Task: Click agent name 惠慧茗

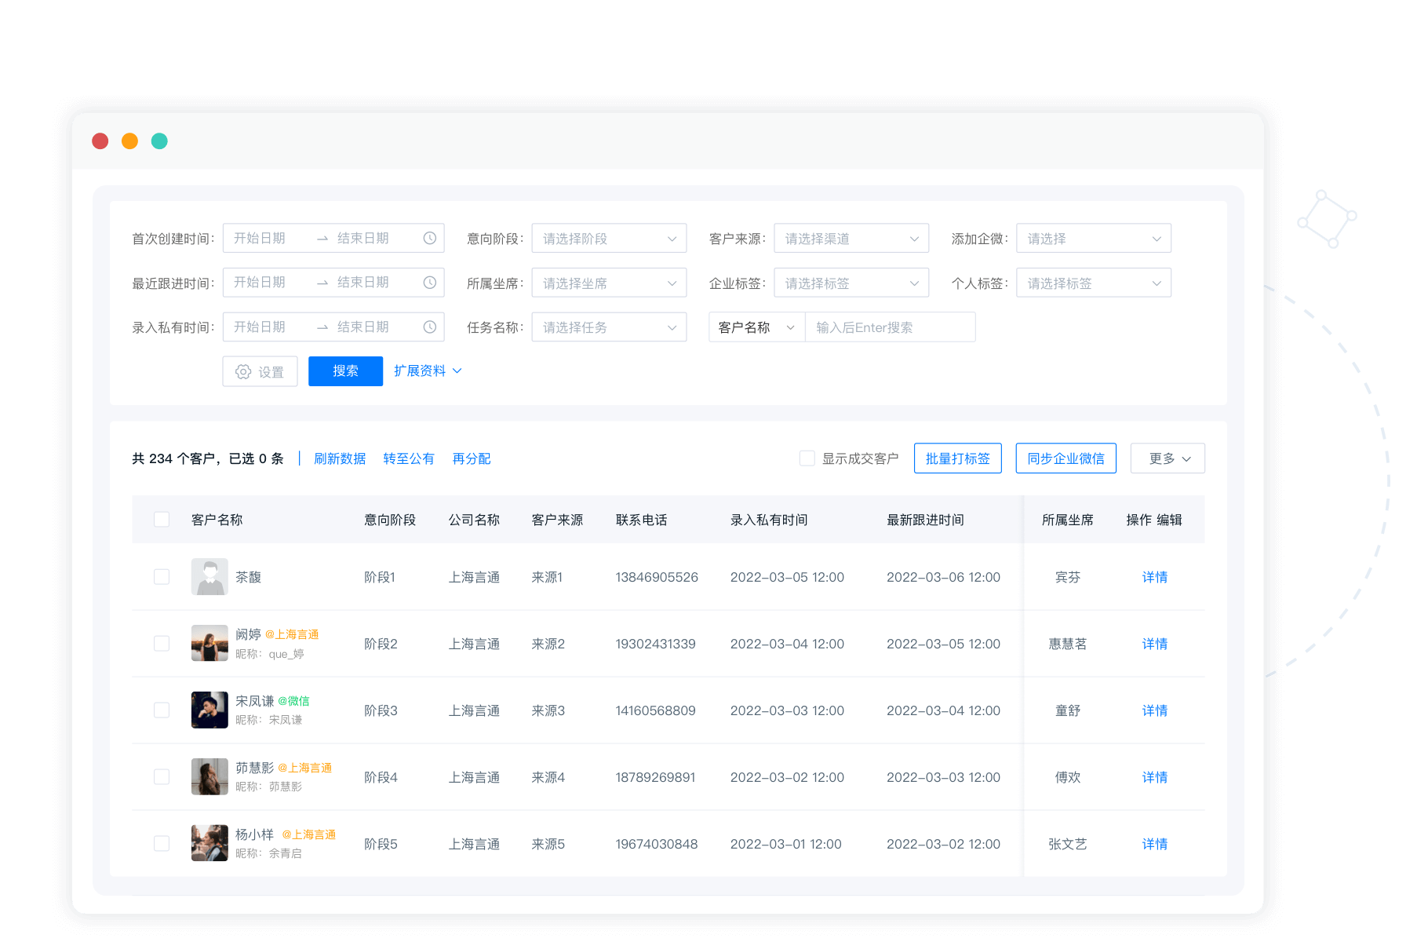Action: pyautogui.click(x=1068, y=644)
